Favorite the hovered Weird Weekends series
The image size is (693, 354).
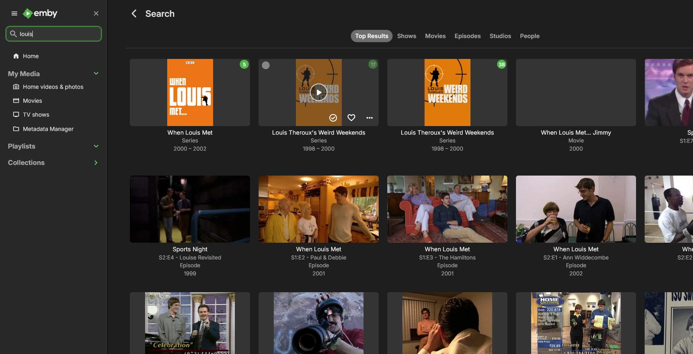click(351, 118)
